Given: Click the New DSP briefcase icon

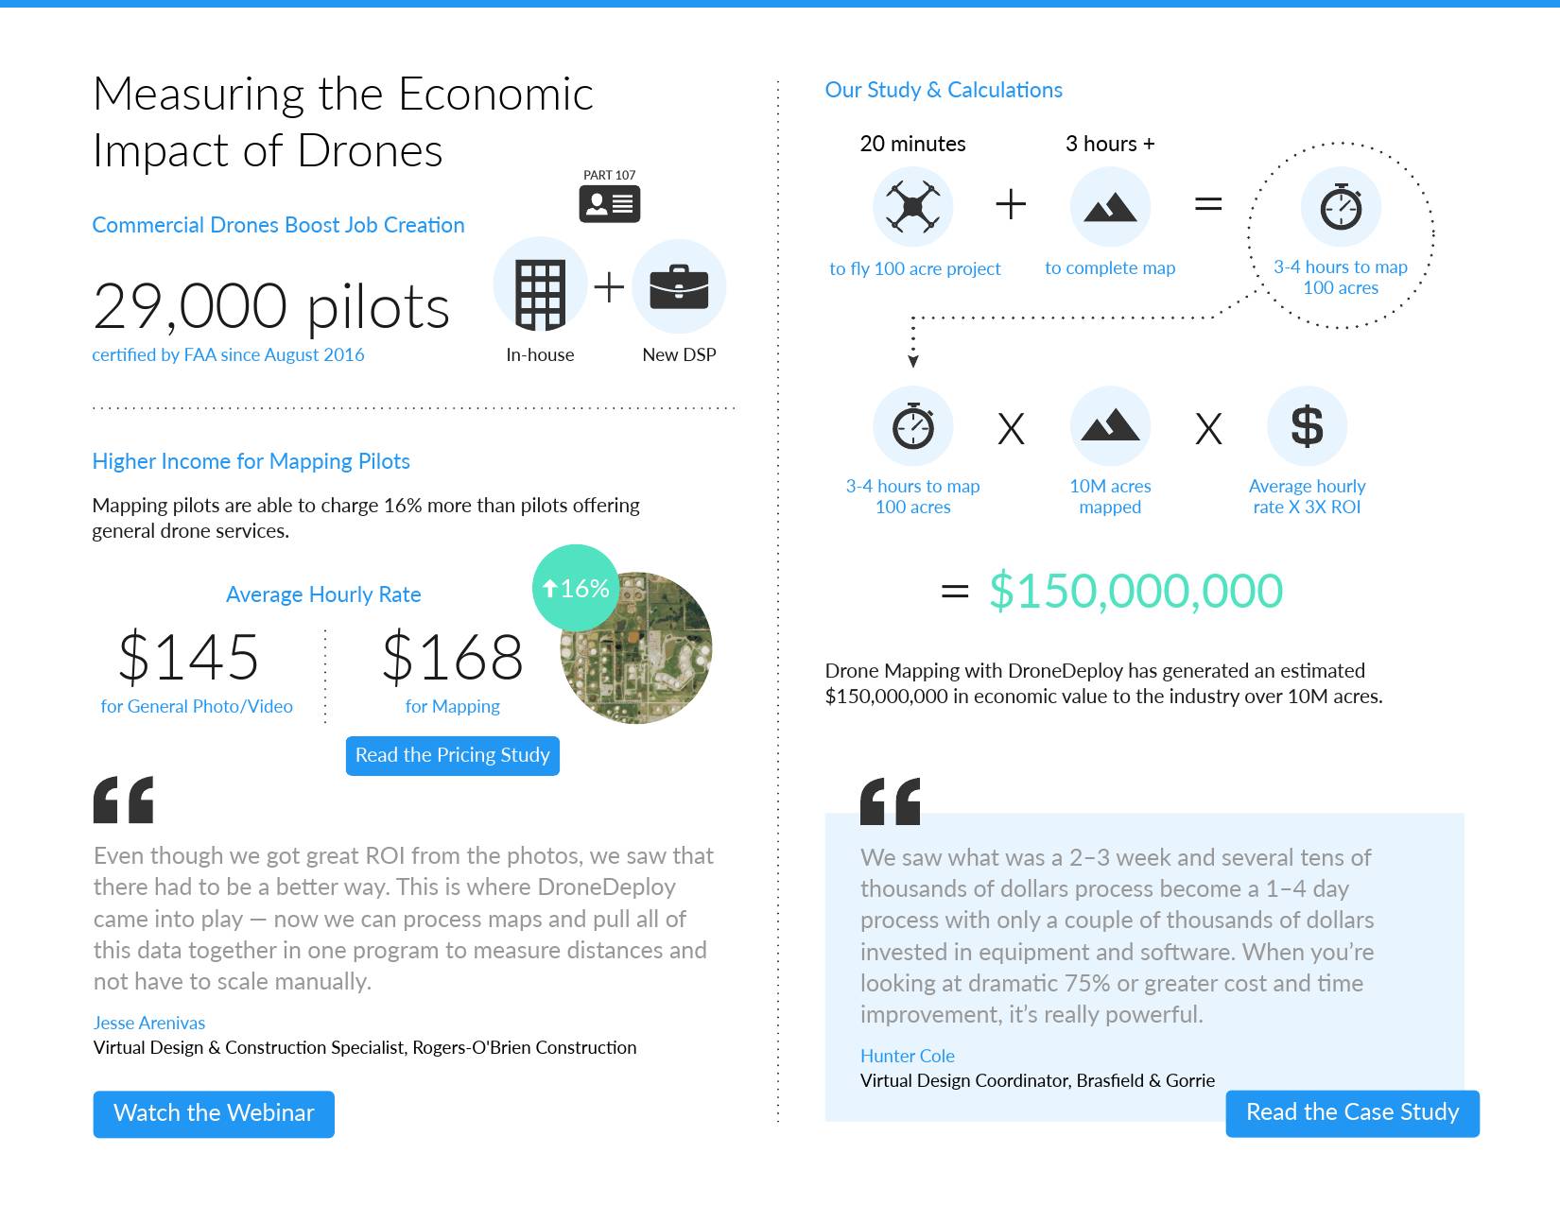Looking at the screenshot, I should coord(679,287).
